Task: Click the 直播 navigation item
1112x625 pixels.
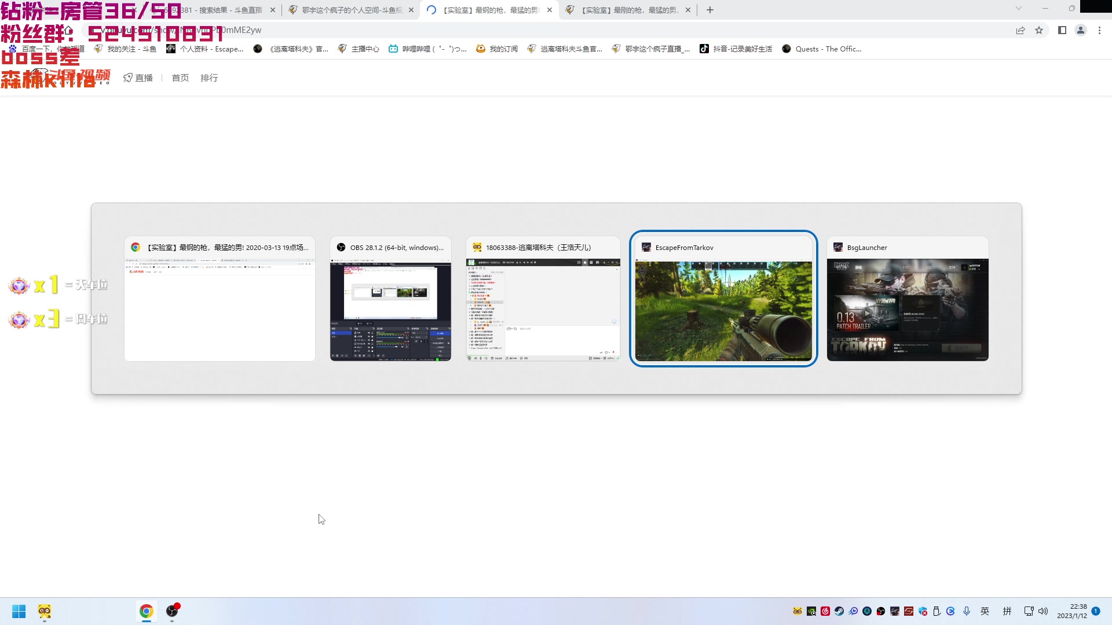Action: (138, 78)
